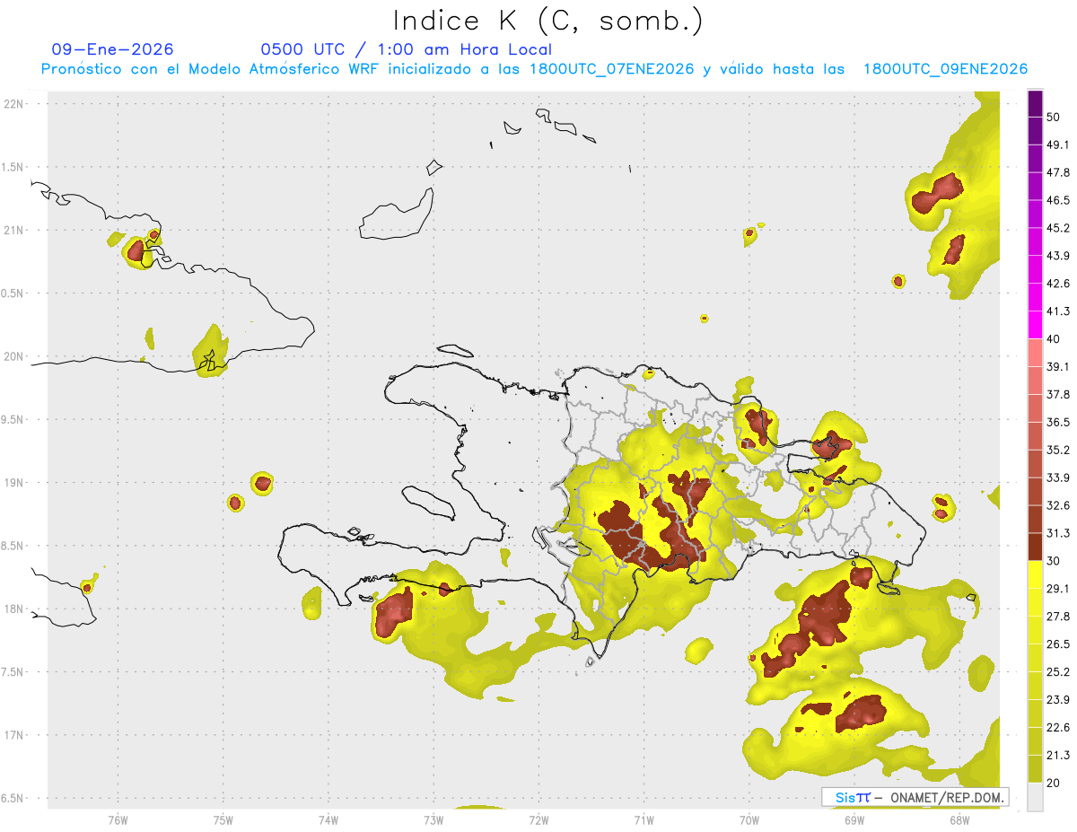Click the colorbar label '50'
Image resolution: width=1077 pixels, height=832 pixels.
click(x=1054, y=118)
